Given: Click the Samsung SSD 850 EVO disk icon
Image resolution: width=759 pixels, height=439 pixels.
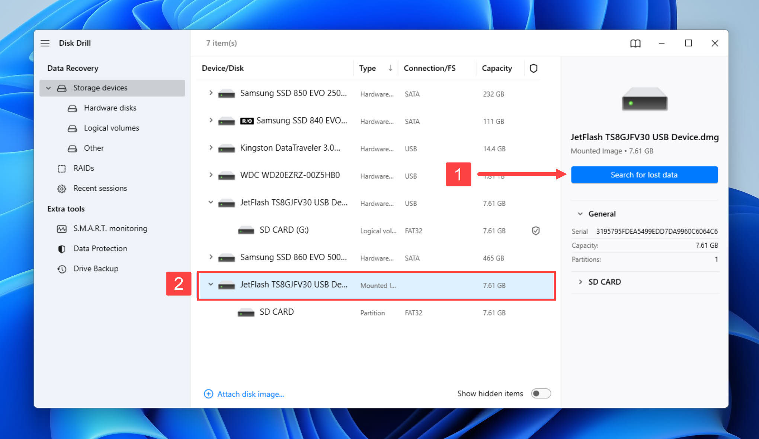Looking at the screenshot, I should point(226,94).
